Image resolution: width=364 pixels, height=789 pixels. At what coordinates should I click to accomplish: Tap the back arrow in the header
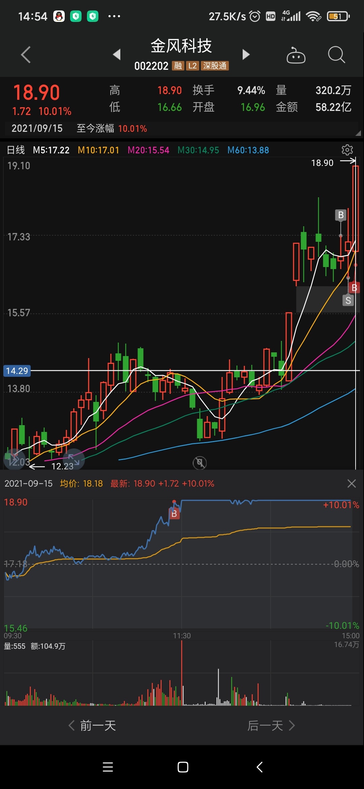pyautogui.click(x=26, y=55)
